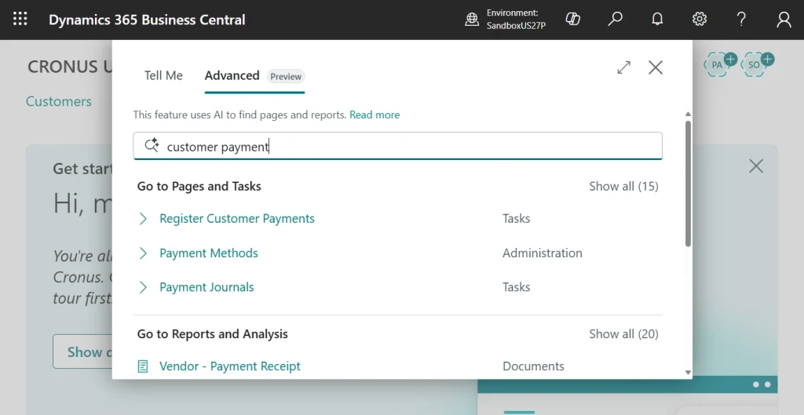This screenshot has height=415, width=804.
Task: Open the notifications bell
Action: (x=658, y=20)
